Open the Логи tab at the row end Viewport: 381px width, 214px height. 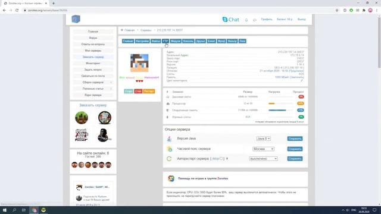click(x=242, y=41)
